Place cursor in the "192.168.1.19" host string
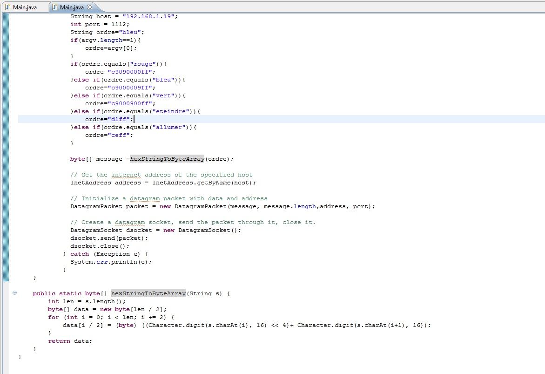The image size is (545, 374). [148, 16]
